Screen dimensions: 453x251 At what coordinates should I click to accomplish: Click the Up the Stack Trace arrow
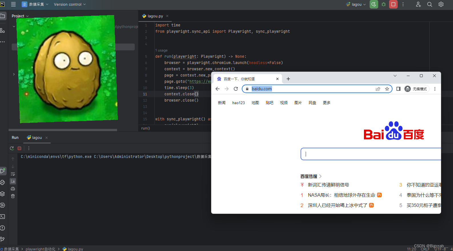pos(13,159)
